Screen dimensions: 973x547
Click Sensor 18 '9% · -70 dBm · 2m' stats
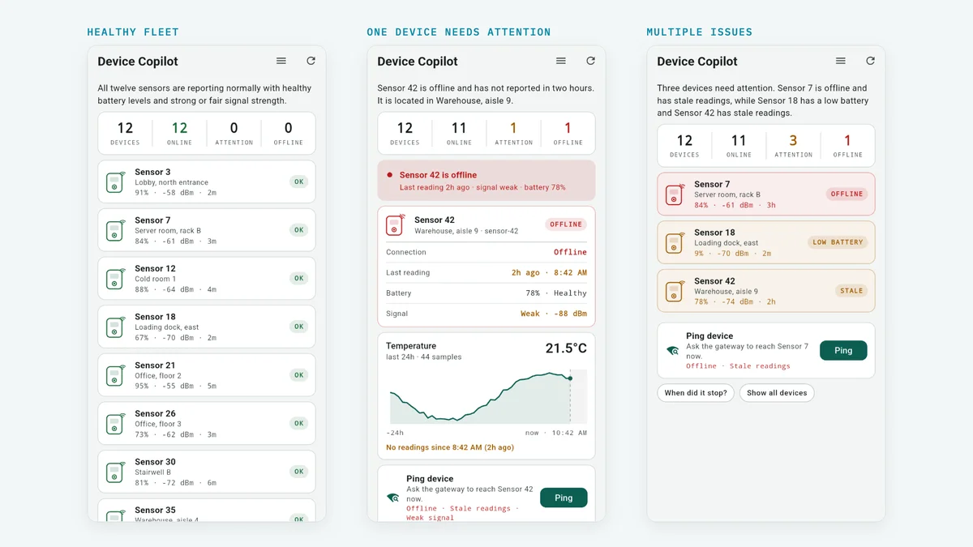(x=732, y=253)
